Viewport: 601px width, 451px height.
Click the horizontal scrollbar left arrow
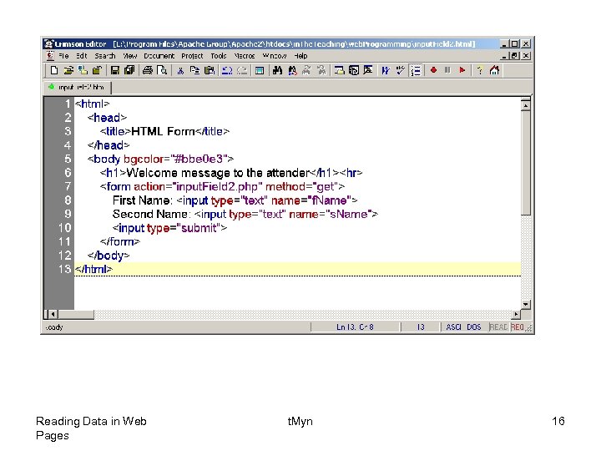(53, 315)
